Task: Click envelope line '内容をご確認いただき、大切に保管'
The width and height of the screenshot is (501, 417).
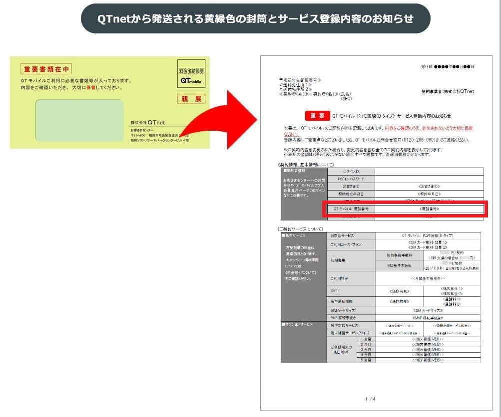Action: click(71, 87)
